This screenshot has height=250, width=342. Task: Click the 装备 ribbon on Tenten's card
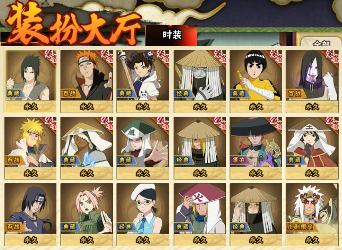tap(163, 57)
